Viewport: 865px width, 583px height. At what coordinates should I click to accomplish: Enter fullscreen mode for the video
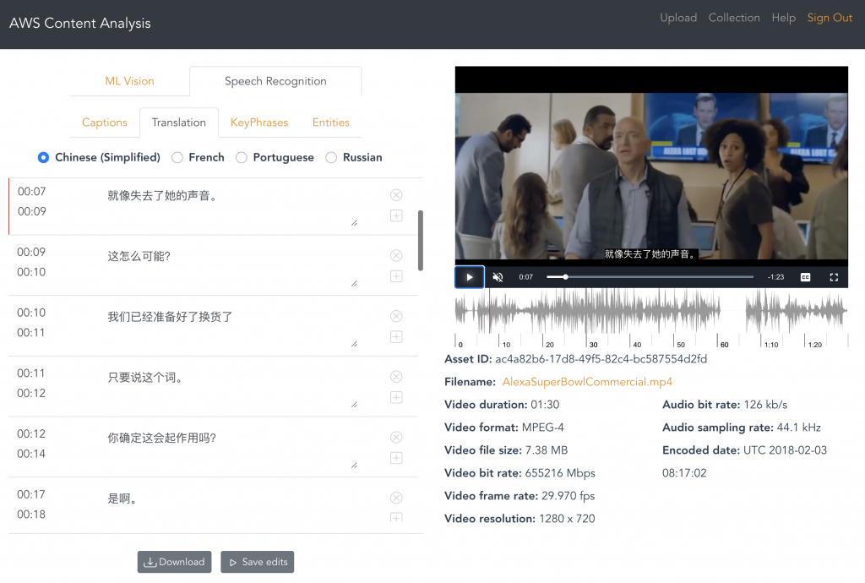coord(833,276)
